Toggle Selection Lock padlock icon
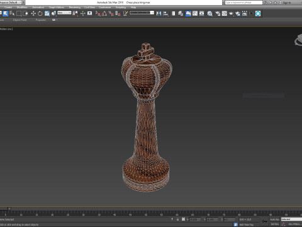The width and height of the screenshot is (302, 227). [x=177, y=219]
